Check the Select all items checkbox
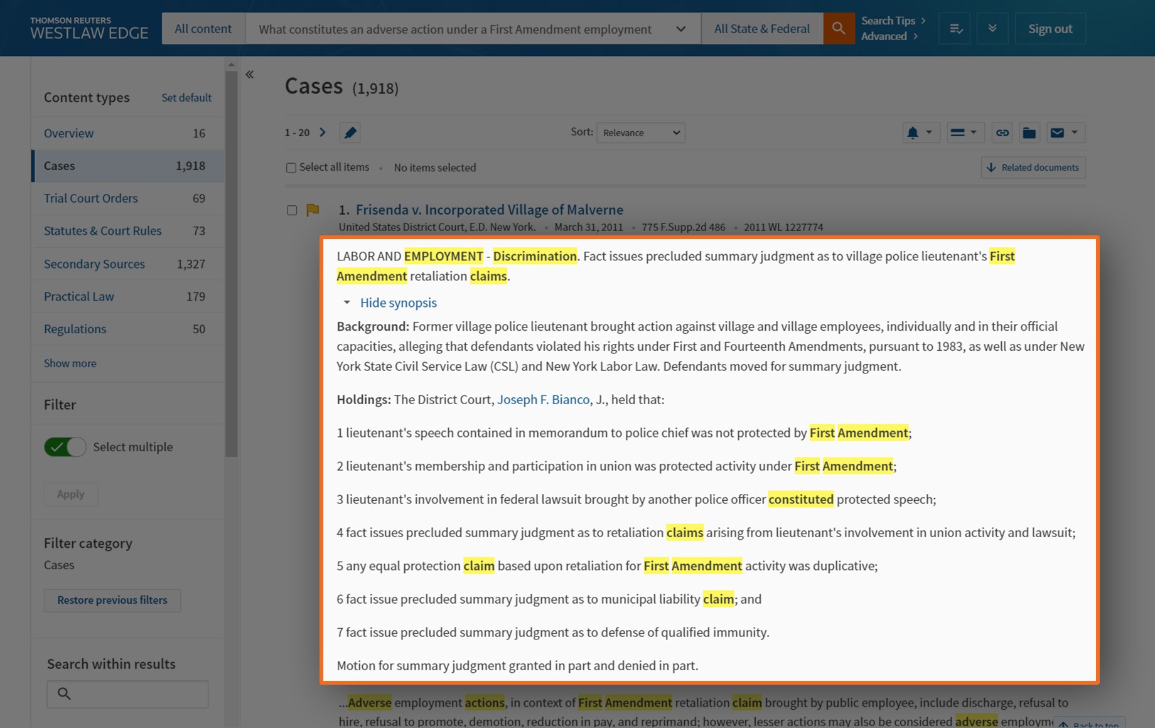This screenshot has height=728, width=1155. point(291,168)
